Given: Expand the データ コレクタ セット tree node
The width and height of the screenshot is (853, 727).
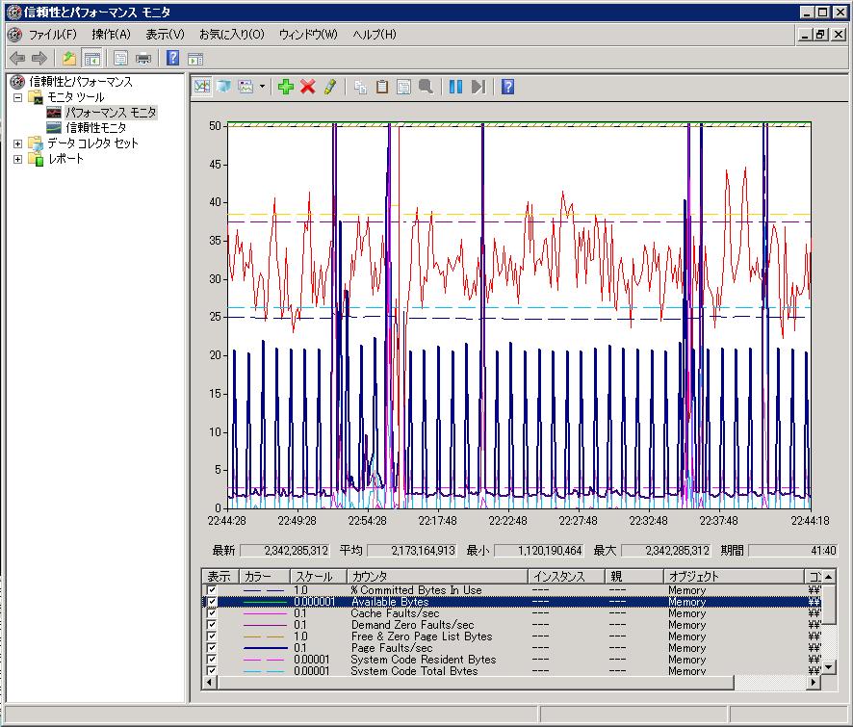Looking at the screenshot, I should (x=17, y=143).
